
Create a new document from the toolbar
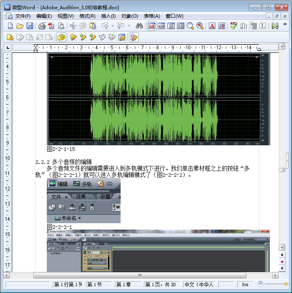coord(10,26)
